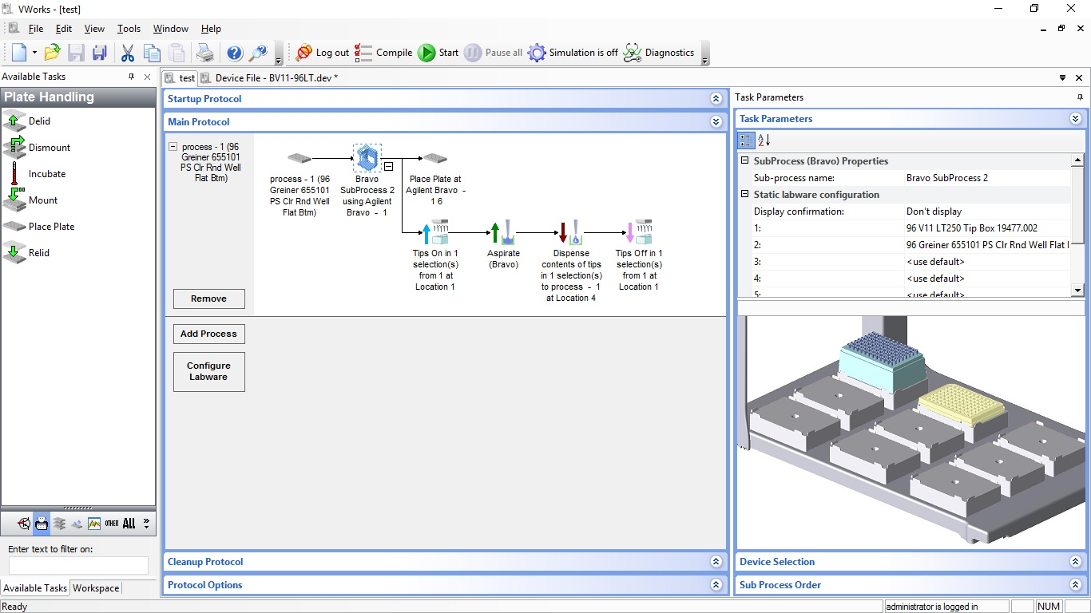1091x613 pixels.
Task: Select the Aspirate (Bravo) task icon
Action: (x=503, y=232)
